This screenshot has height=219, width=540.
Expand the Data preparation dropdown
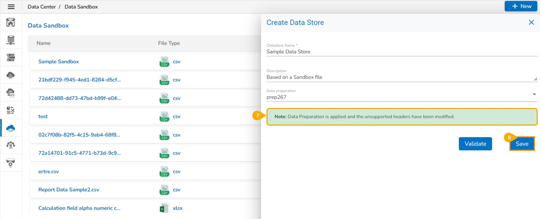(x=534, y=94)
